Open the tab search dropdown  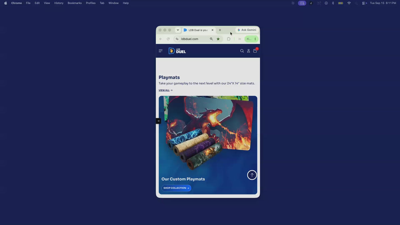pos(178,30)
